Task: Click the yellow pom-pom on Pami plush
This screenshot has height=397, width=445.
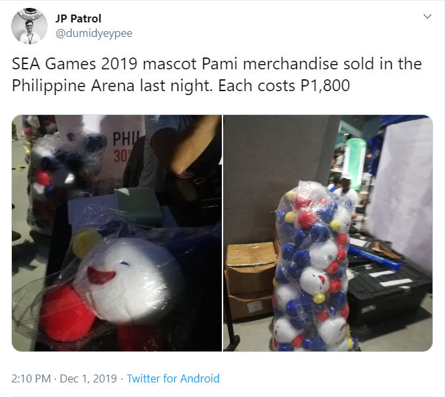Action: [x=86, y=243]
